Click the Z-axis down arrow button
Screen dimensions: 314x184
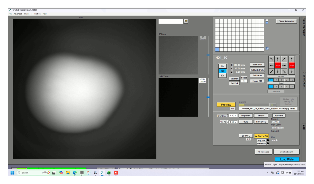point(292,72)
